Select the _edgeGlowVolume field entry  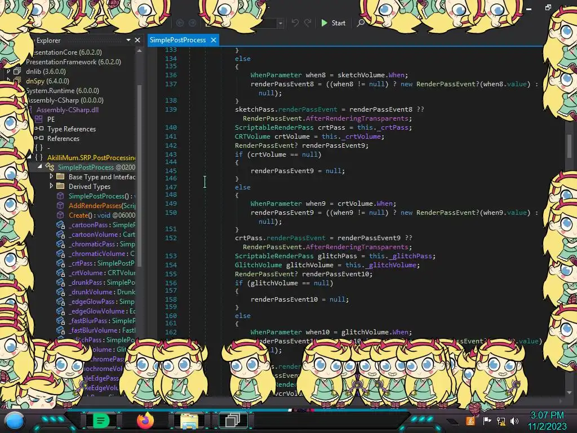(x=101, y=311)
